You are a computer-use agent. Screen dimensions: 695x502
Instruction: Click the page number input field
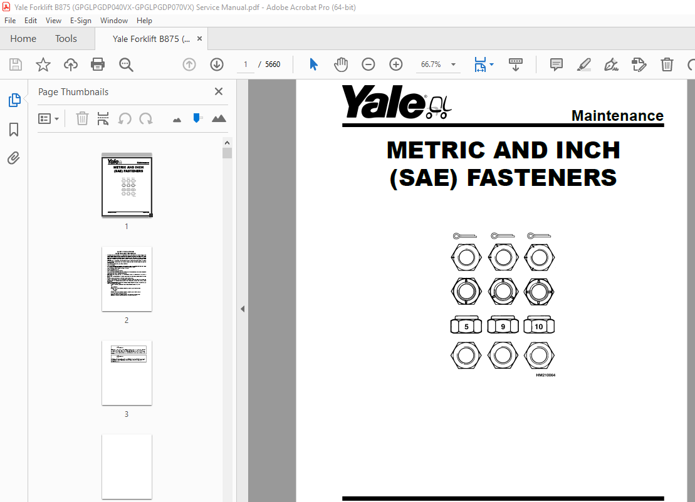click(x=246, y=64)
